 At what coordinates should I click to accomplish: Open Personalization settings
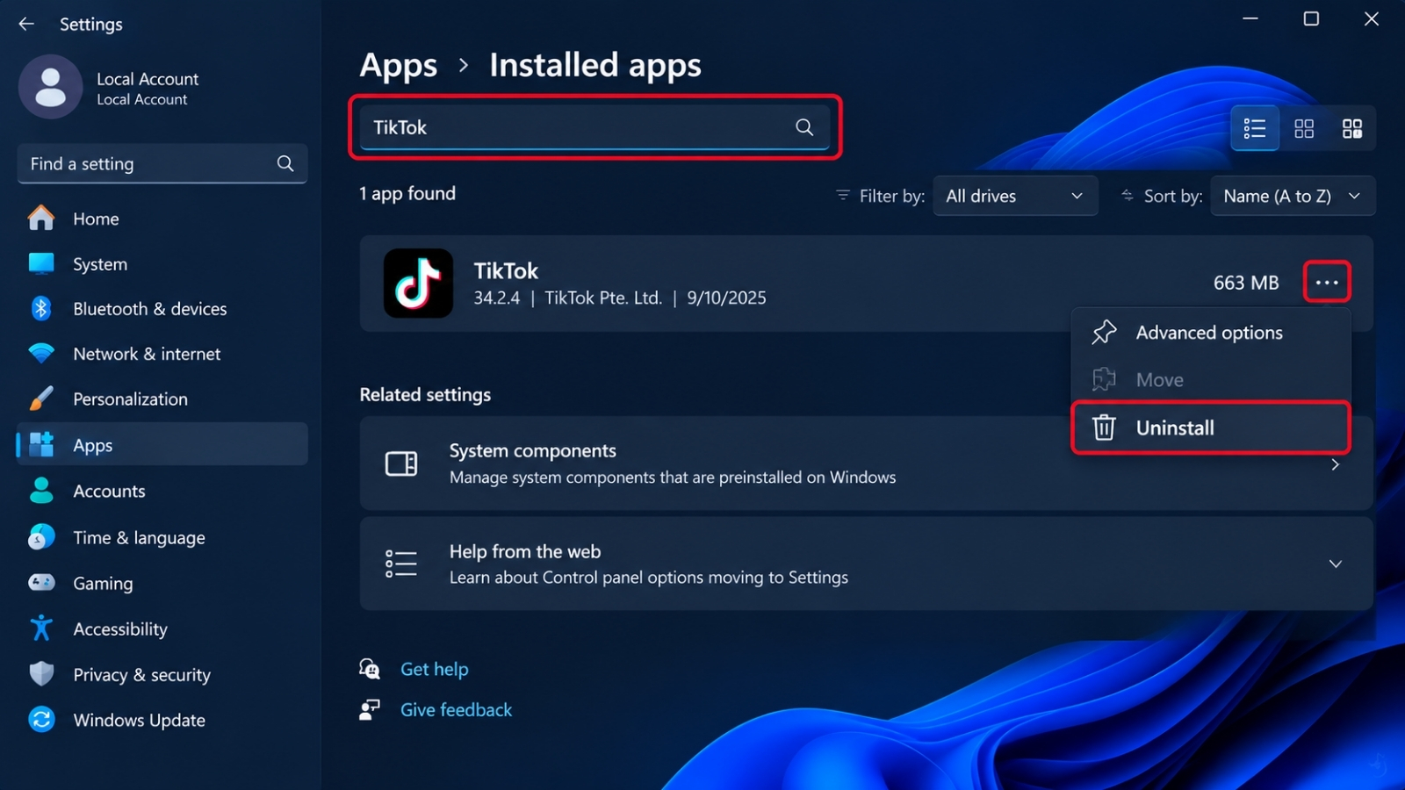[162, 399]
